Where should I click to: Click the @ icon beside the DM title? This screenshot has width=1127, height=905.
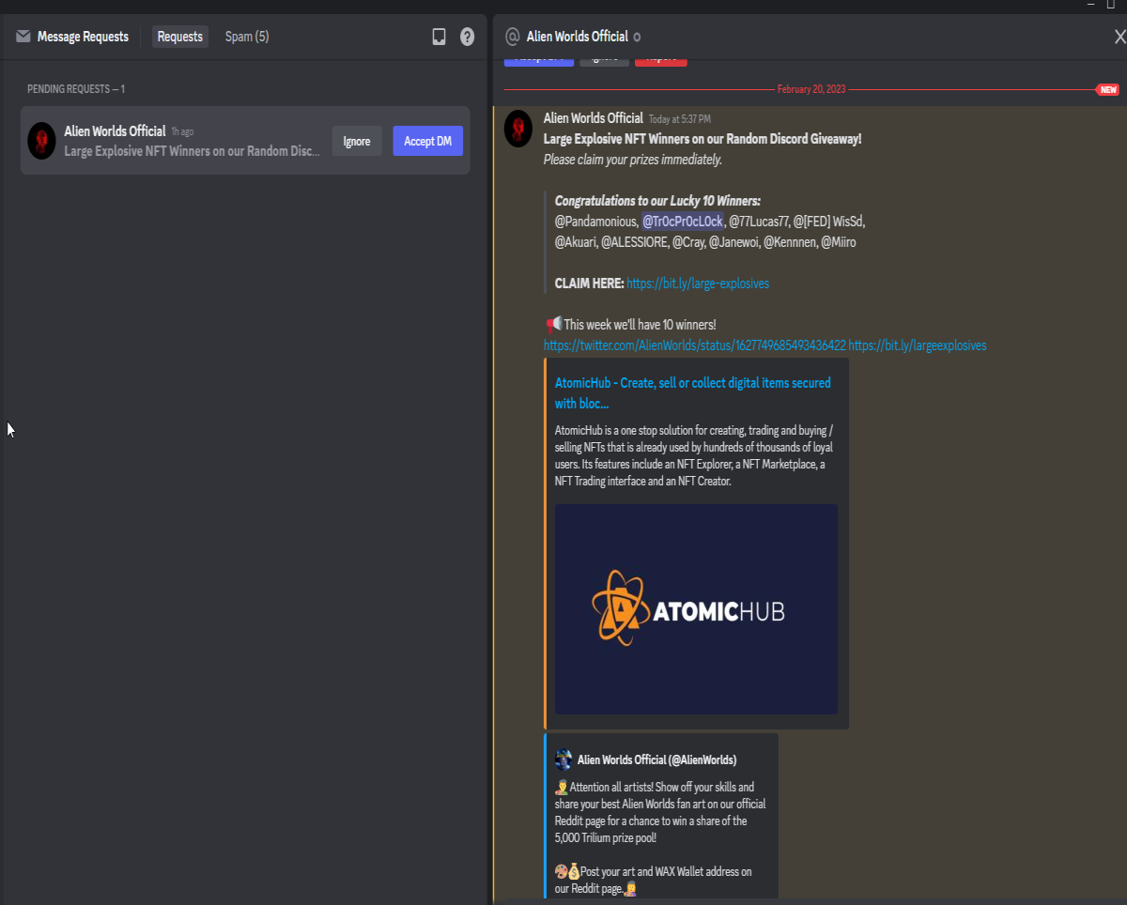512,37
